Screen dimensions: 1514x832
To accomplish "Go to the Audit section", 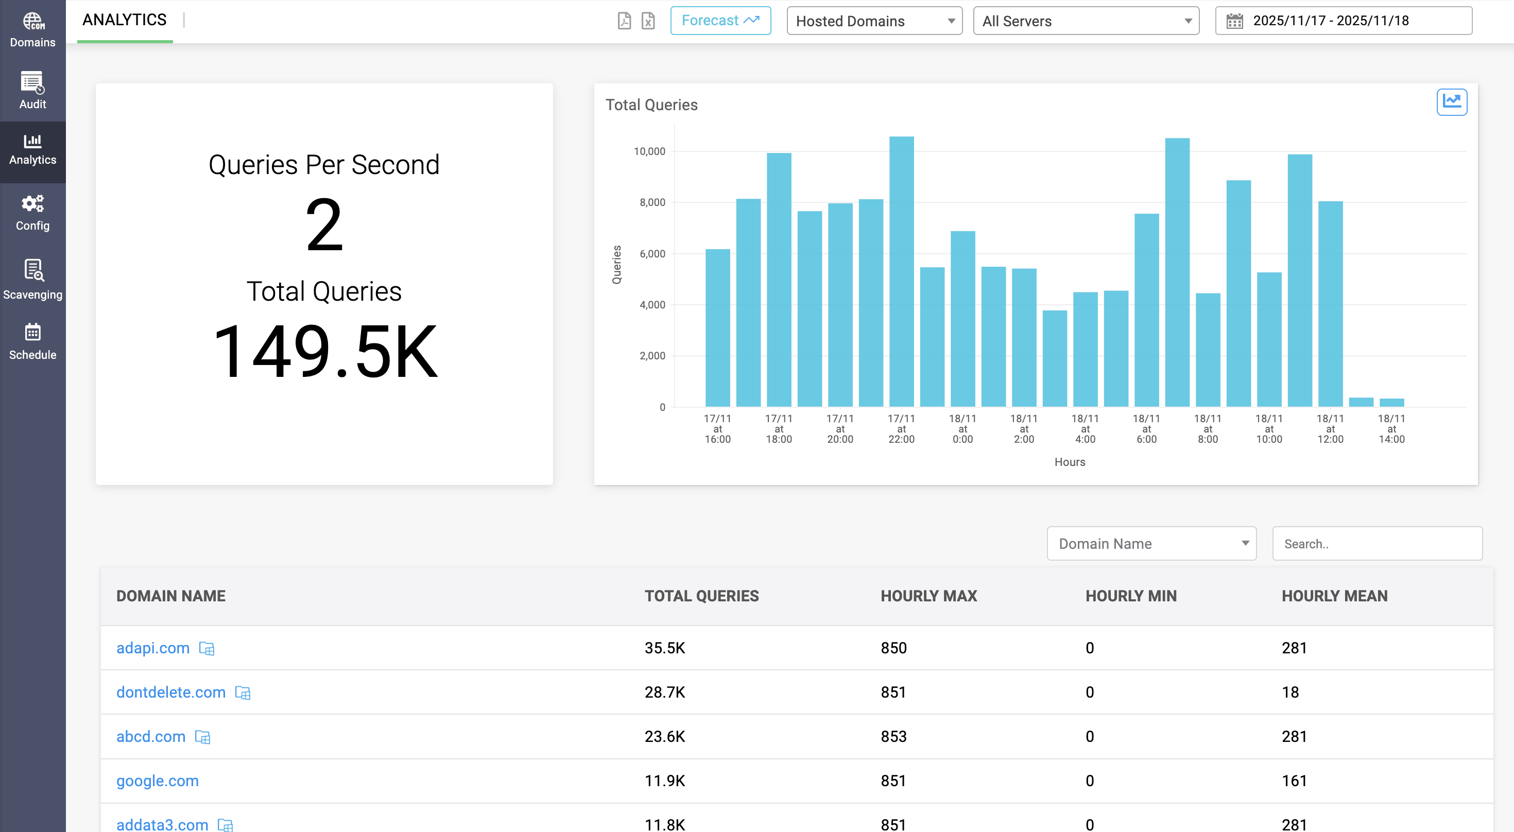I will [32, 91].
